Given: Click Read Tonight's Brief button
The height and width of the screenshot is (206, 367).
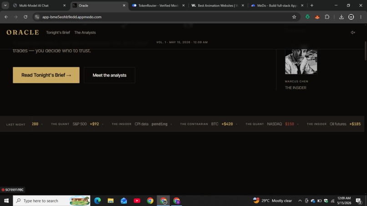Looking at the screenshot, I should pyautogui.click(x=46, y=75).
